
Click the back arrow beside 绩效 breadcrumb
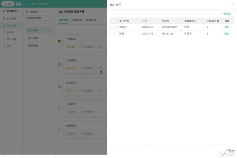click(27, 4)
